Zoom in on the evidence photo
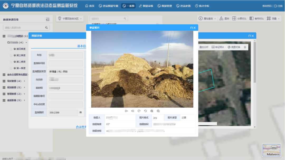 pos(152,111)
